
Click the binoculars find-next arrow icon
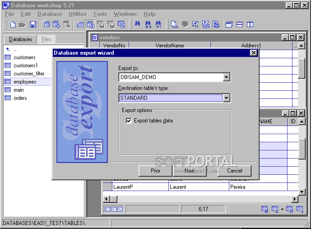click(158, 24)
